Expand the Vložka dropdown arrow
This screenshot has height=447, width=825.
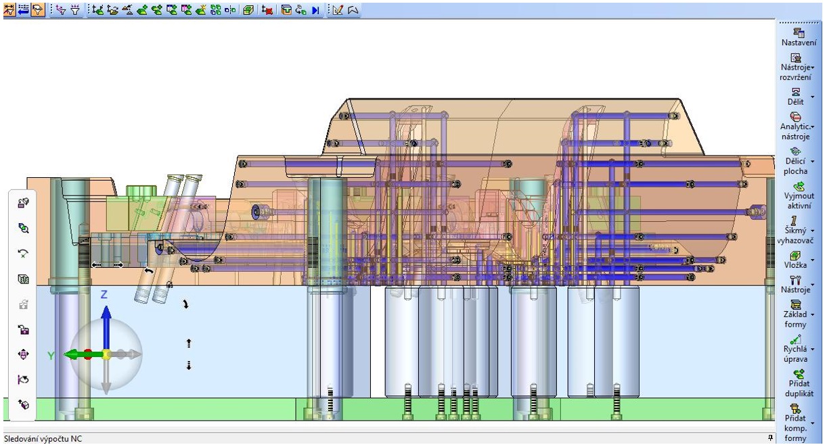tap(813, 259)
